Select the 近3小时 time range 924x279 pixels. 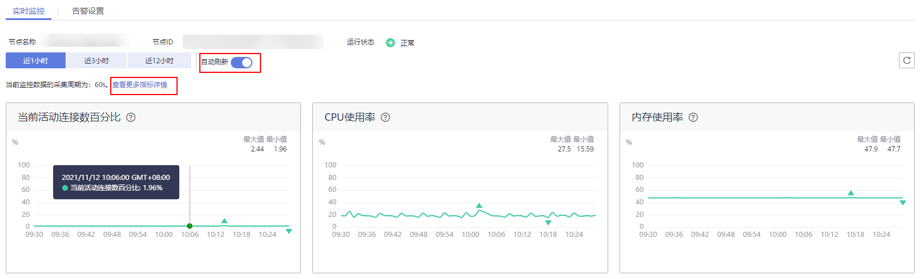coord(97,60)
